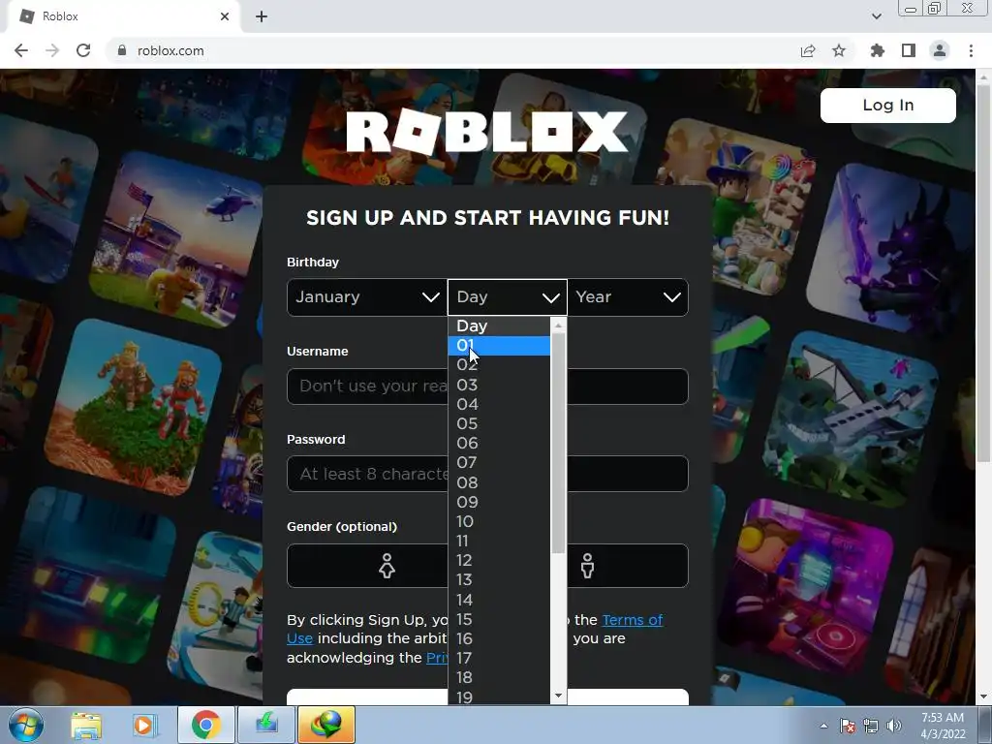Open File Explorer from taskbar
Viewport: 992px width, 744px height.
[86, 725]
